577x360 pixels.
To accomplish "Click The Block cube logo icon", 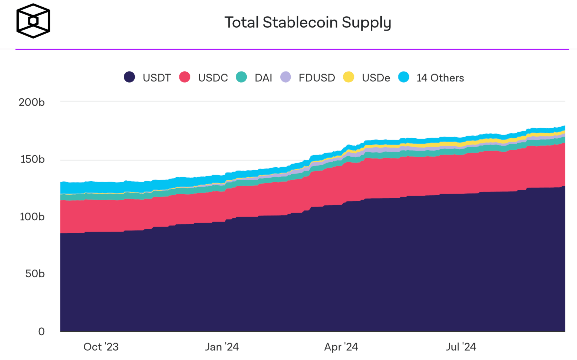I will pos(33,21).
